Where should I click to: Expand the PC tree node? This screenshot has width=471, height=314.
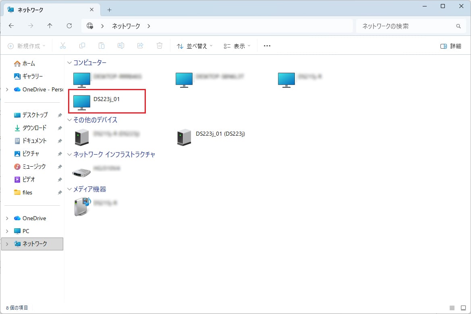pos(7,231)
